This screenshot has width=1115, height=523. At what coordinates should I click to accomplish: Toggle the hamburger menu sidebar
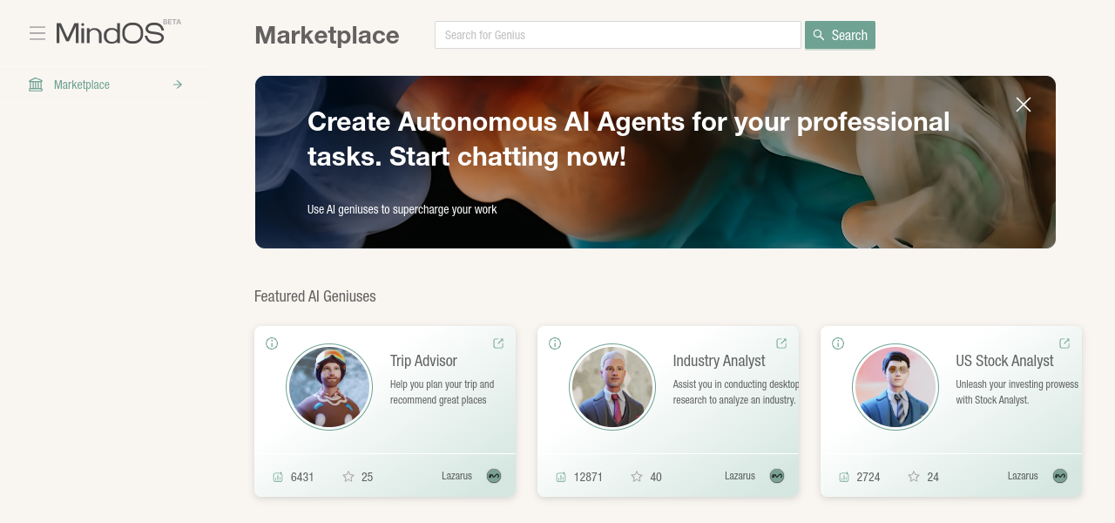click(37, 33)
